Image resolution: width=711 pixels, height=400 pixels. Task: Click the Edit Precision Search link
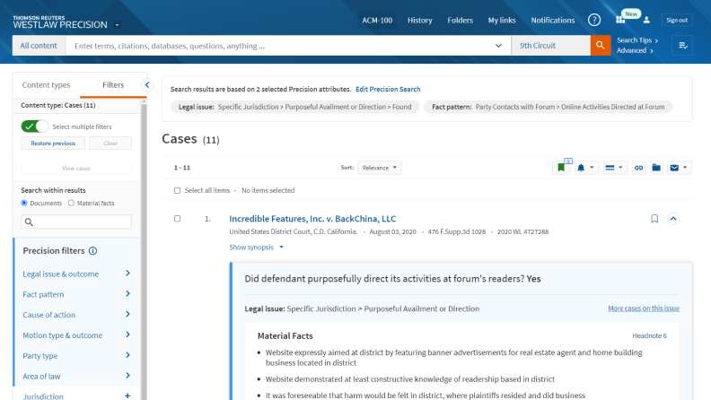[388, 90]
